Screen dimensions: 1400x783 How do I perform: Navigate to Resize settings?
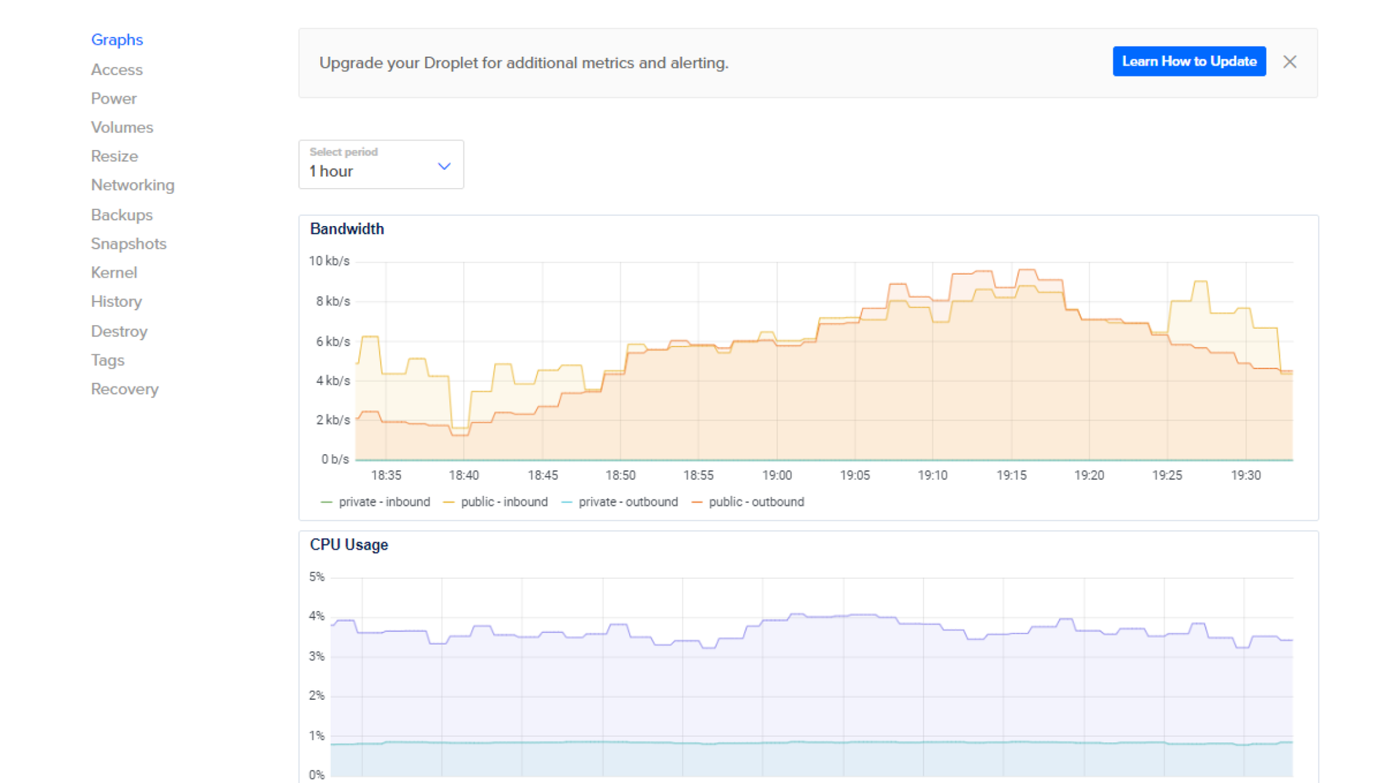pos(114,156)
